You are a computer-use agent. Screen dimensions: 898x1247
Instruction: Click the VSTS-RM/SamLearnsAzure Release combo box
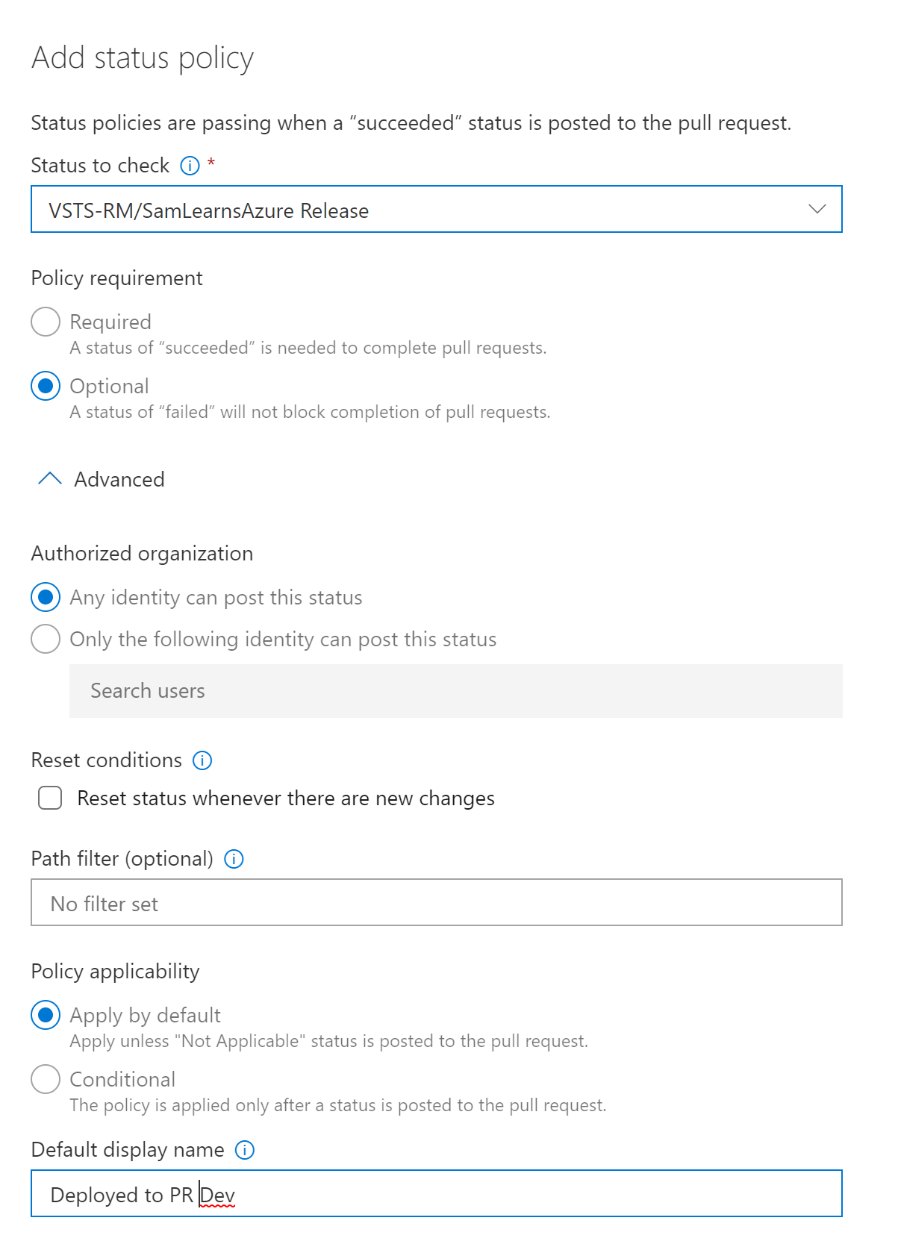click(418, 210)
